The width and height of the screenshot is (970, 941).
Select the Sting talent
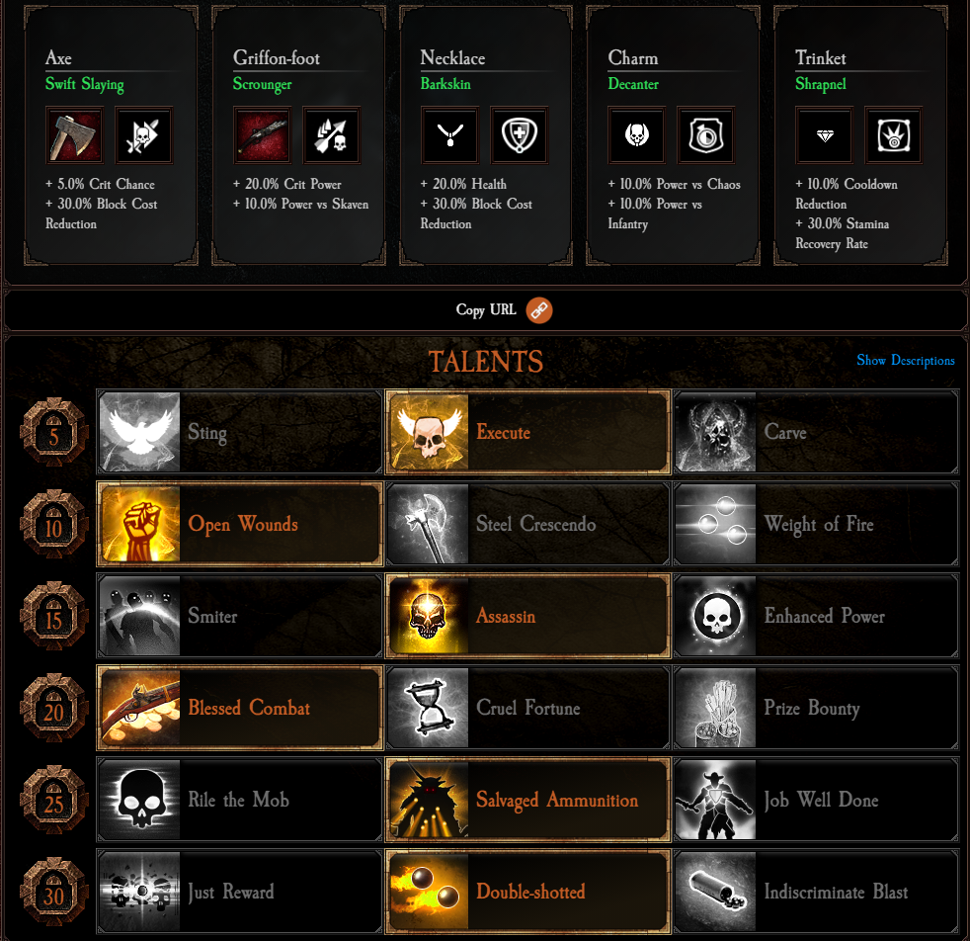pos(239,432)
